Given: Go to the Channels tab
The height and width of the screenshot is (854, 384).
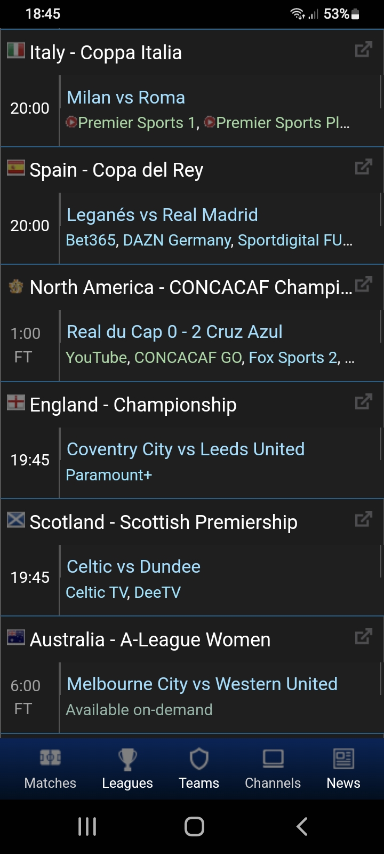Looking at the screenshot, I should [273, 769].
